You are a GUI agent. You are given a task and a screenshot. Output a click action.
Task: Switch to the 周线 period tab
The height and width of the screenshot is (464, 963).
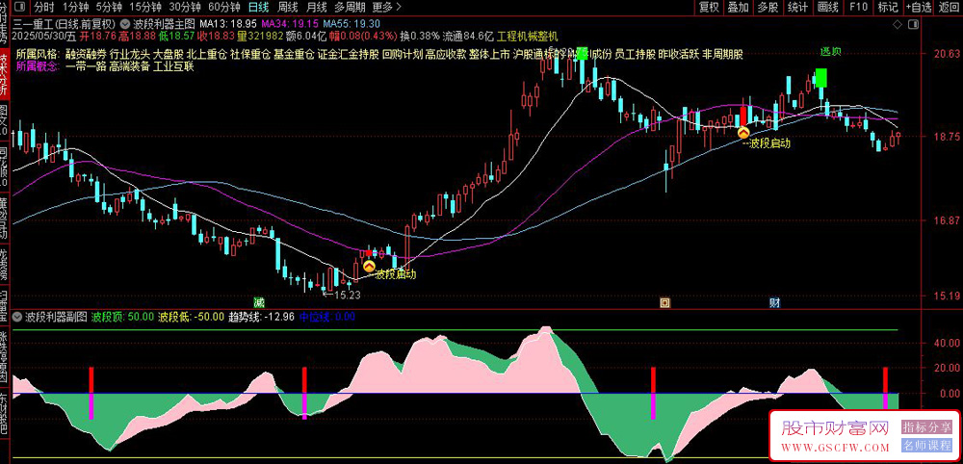coord(288,8)
